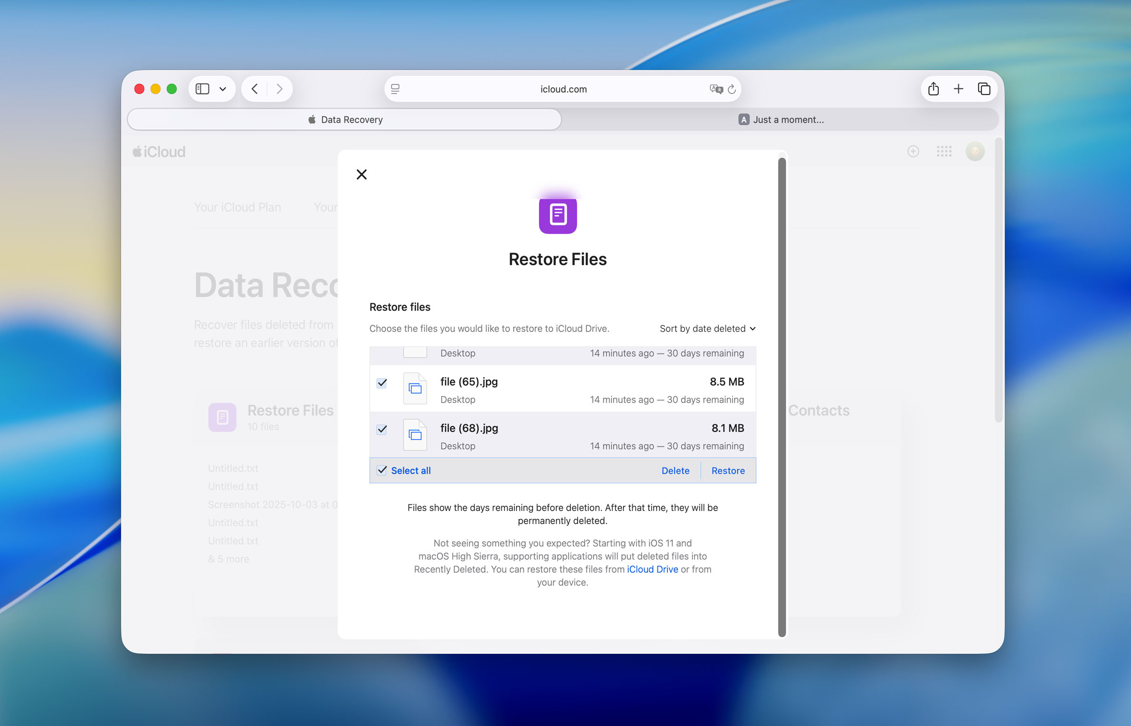Open the iCloud Drive link
Image resolution: width=1131 pixels, height=726 pixels.
pyautogui.click(x=652, y=569)
